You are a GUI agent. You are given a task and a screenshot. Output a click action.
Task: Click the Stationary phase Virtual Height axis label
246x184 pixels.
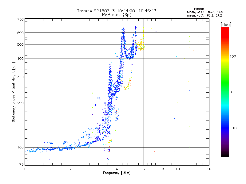(x=13, y=92)
